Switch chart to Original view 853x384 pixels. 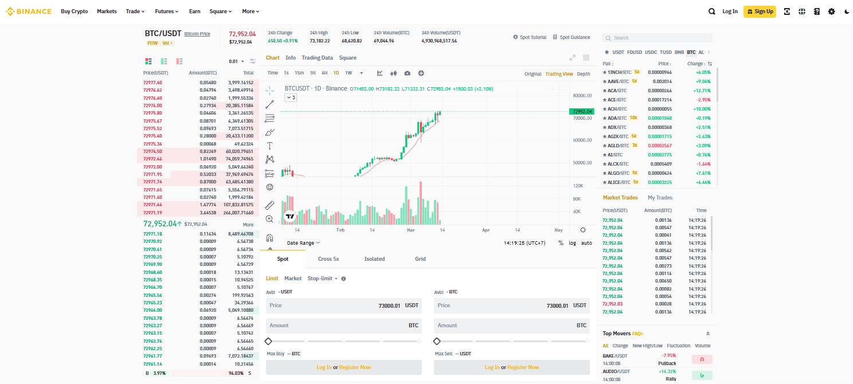click(533, 74)
